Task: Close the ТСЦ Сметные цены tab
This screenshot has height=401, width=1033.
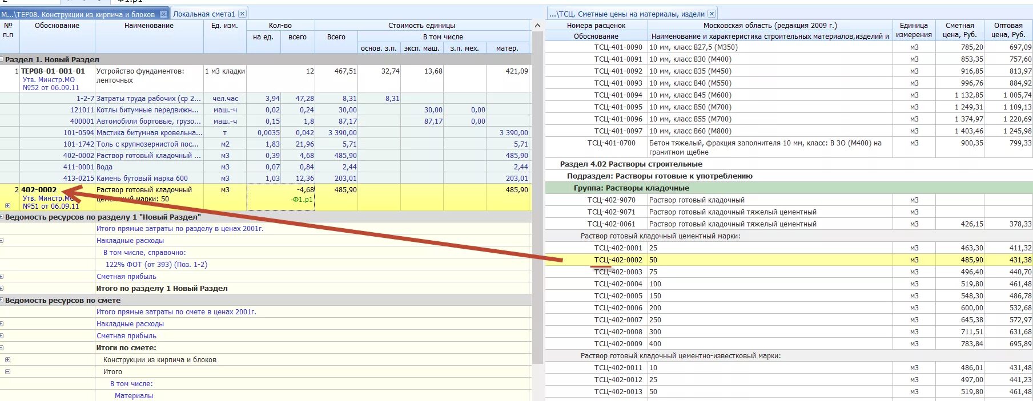Action: click(712, 14)
